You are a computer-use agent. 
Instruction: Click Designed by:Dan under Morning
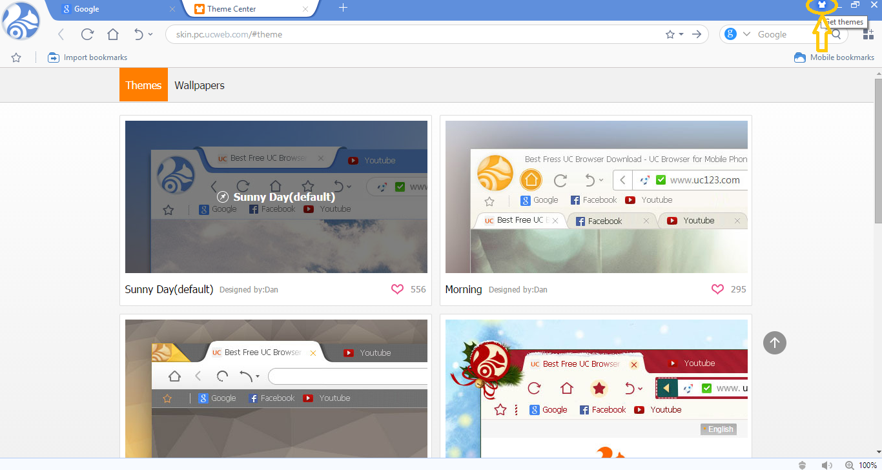tap(518, 290)
